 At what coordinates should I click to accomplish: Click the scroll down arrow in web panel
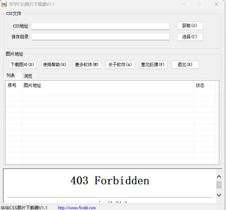tap(219, 195)
